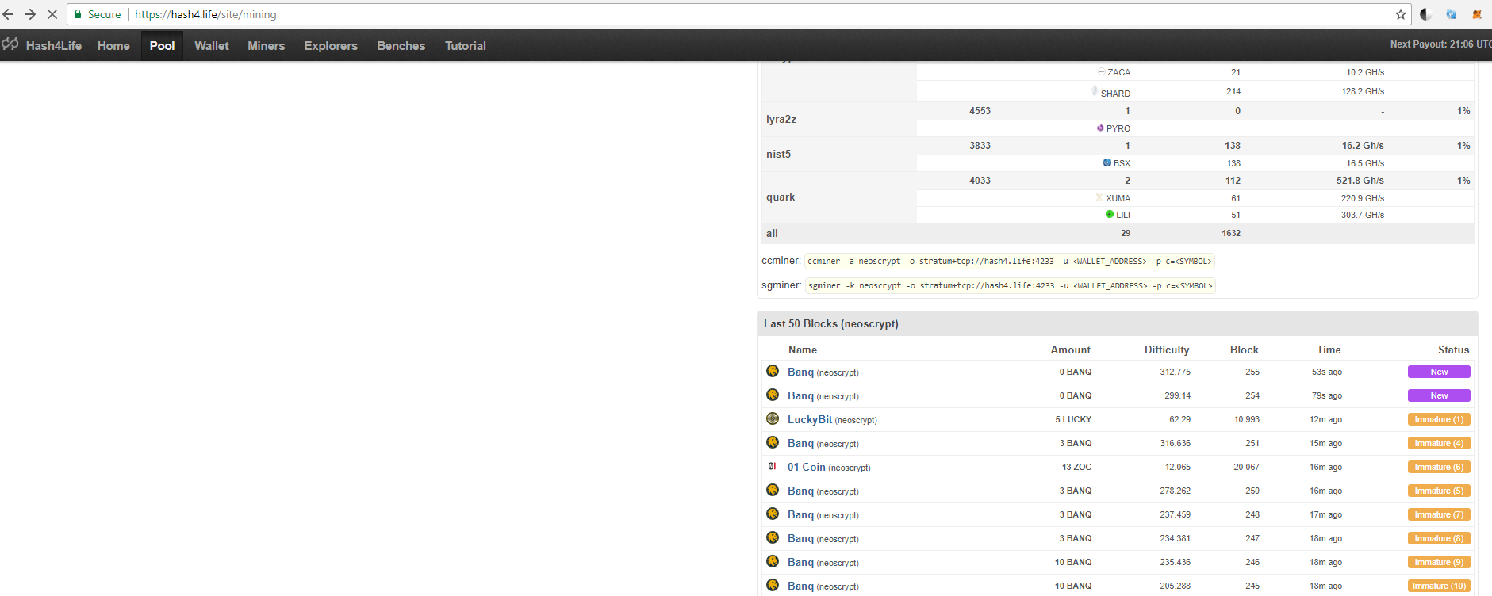The height and width of the screenshot is (596, 1492).
Task: Click the LuckyBit coin icon
Action: (773, 418)
